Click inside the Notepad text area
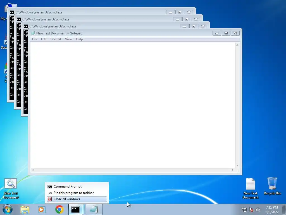Viewport: 286px width, 215px height. (133, 105)
